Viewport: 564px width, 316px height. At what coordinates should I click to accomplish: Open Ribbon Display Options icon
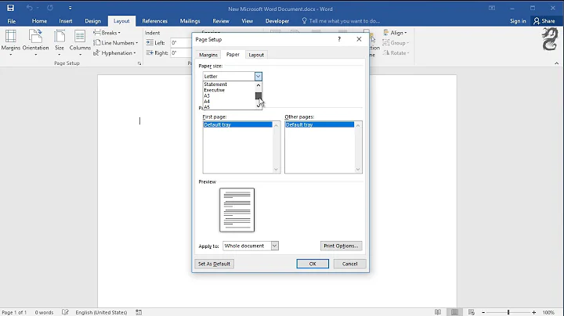point(492,8)
